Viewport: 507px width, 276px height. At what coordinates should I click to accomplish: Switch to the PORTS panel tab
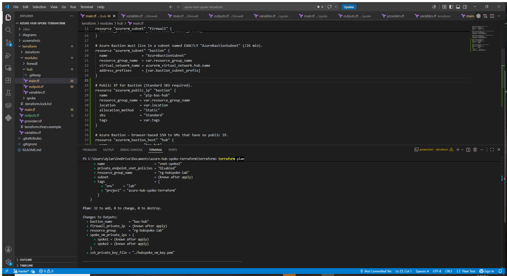point(173,150)
